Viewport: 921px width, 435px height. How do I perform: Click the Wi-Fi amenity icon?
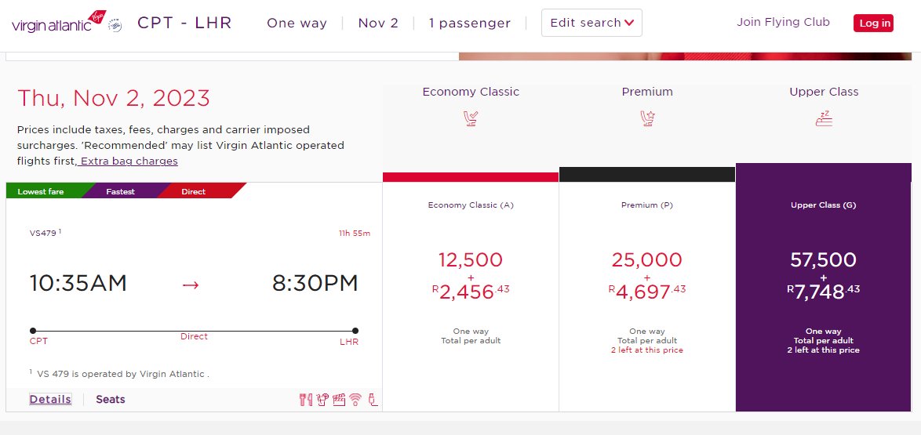point(355,400)
